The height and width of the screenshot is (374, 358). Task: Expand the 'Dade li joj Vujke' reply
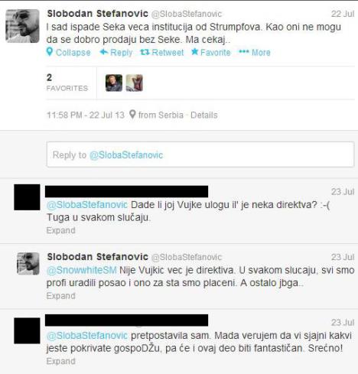[60, 230]
